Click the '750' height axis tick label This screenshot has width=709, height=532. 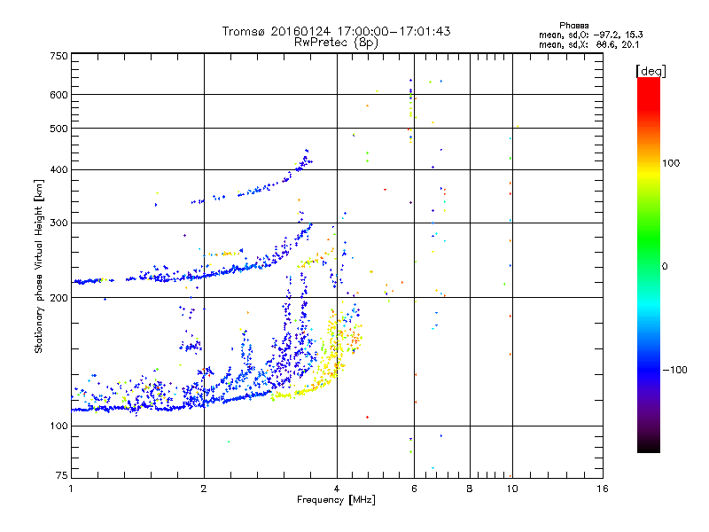58,56
